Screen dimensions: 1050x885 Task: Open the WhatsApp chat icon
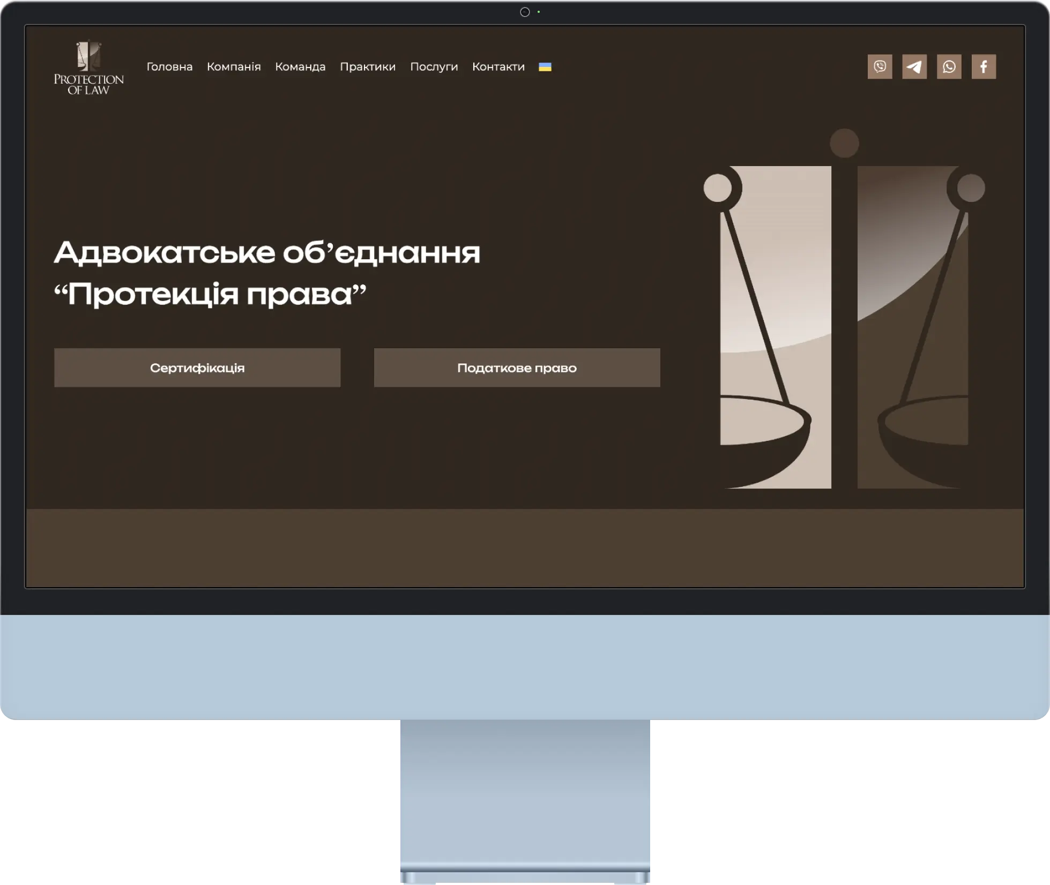949,66
